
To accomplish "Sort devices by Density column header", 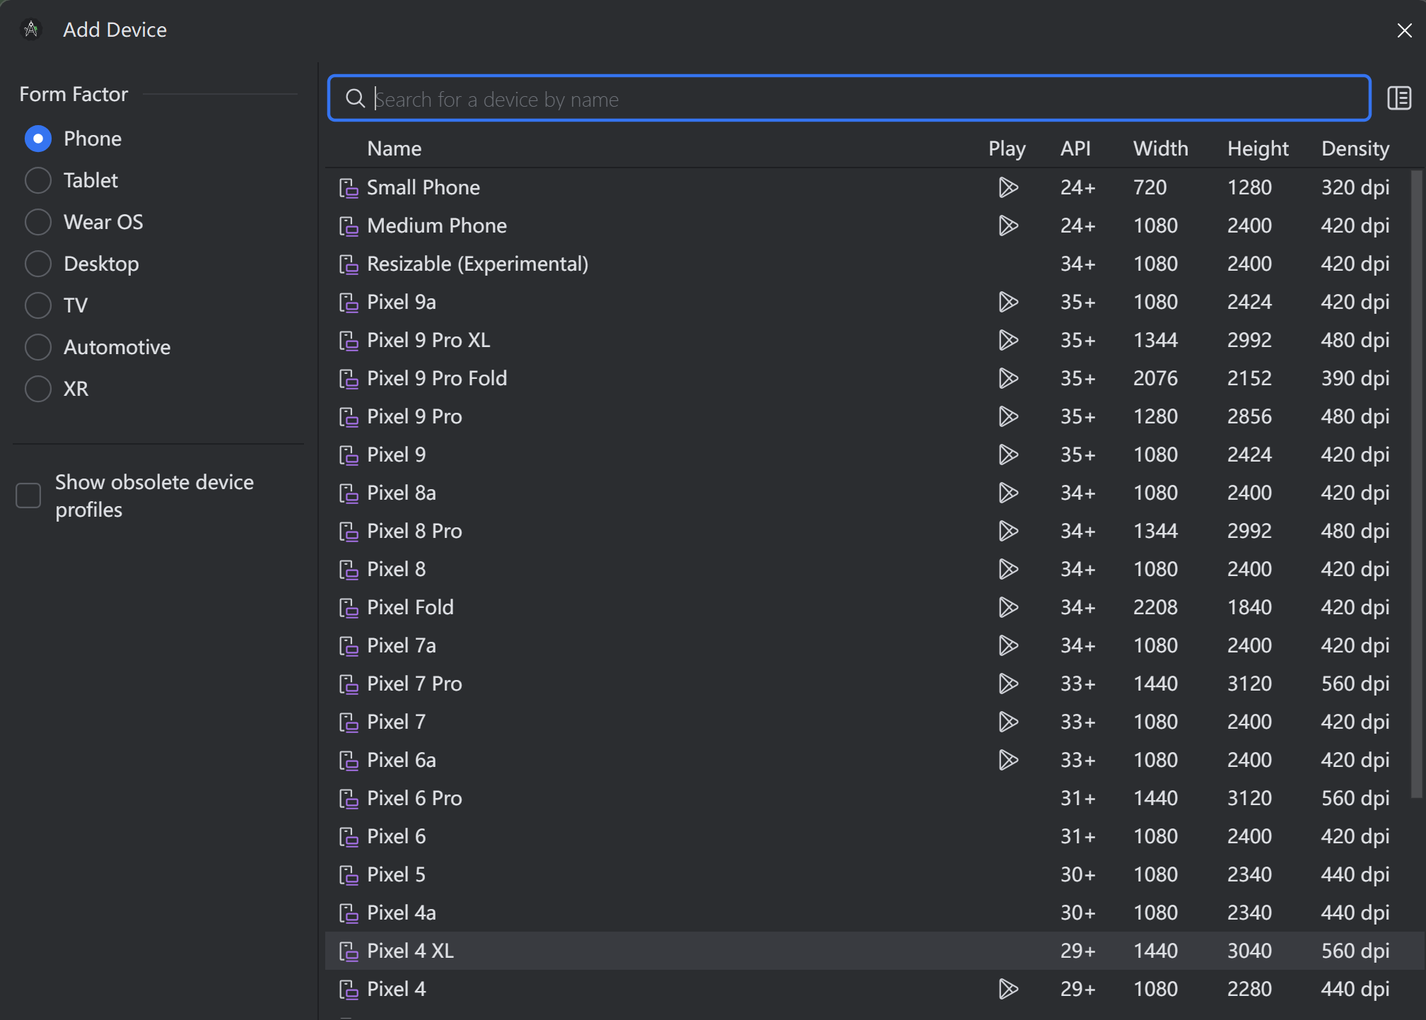I will 1355,148.
